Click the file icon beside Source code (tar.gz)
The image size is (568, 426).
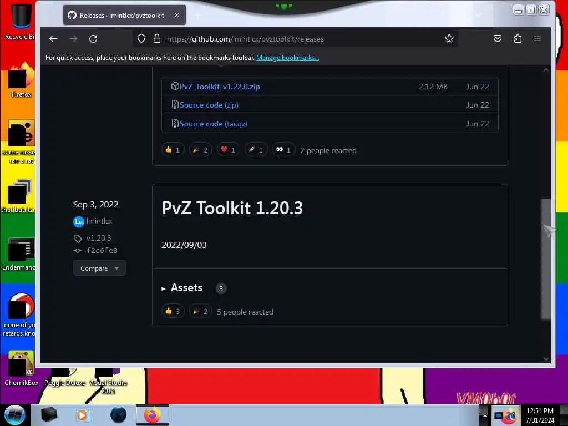(175, 124)
